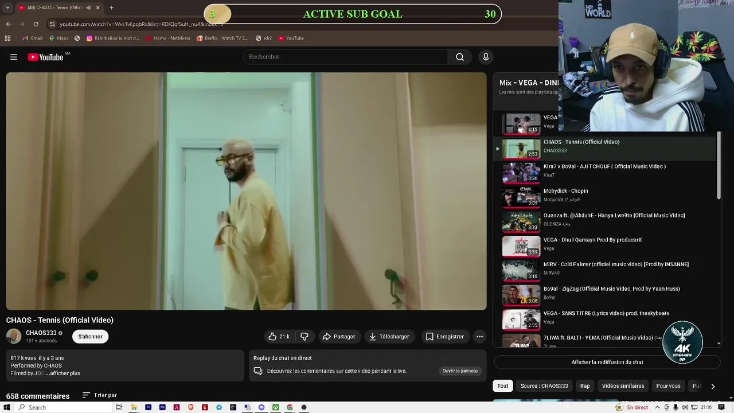Select the Source : CHAOS333 chip

point(544,386)
